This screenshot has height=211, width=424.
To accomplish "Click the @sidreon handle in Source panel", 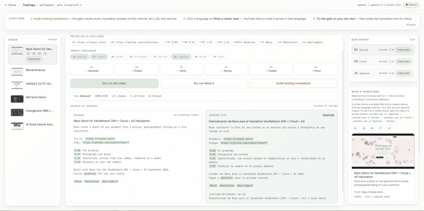I will pos(90,174).
